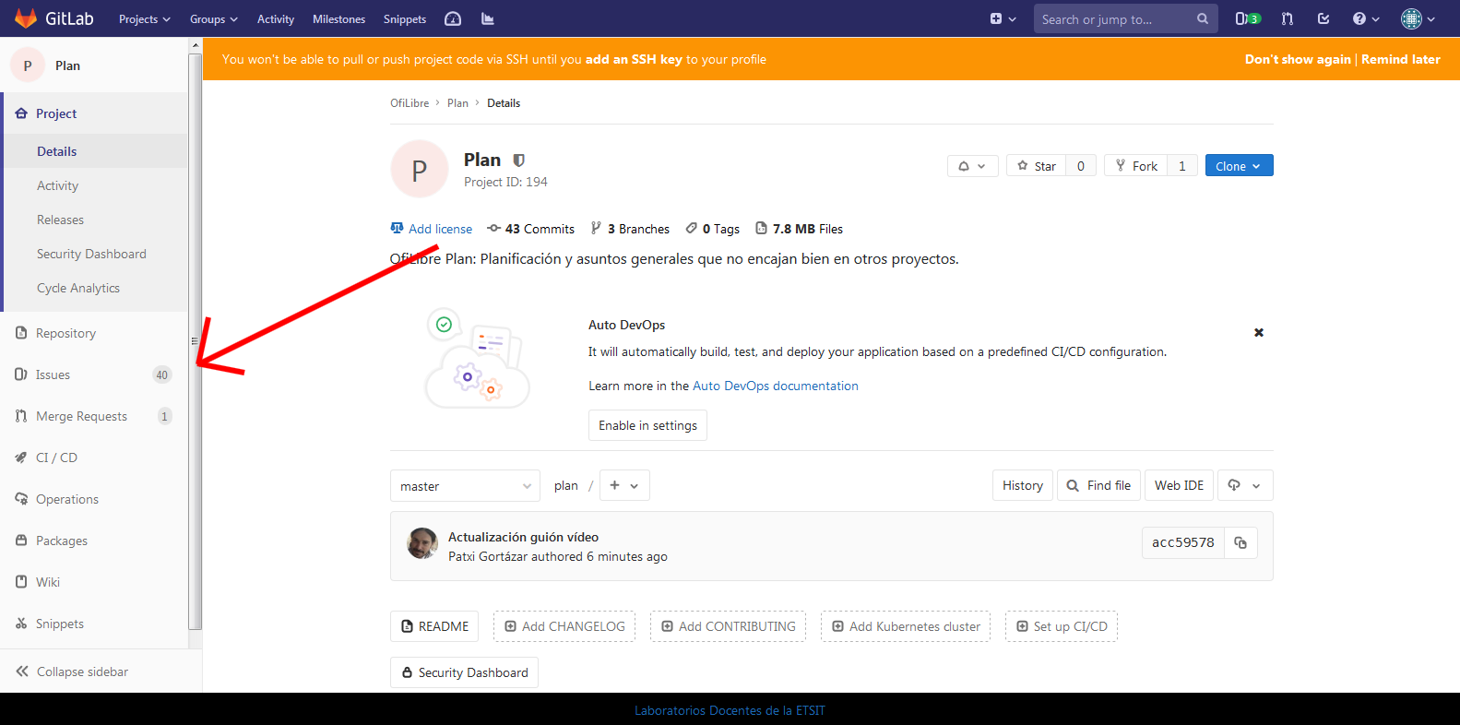Star the Plan project
The width and height of the screenshot is (1460, 725).
pyautogui.click(x=1036, y=166)
